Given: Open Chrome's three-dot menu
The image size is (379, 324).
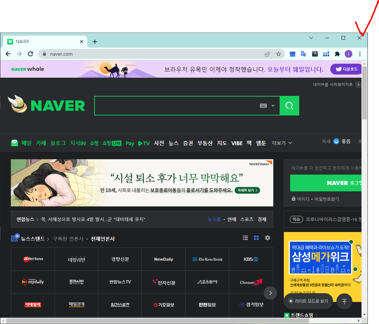Looking at the screenshot, I should (x=360, y=54).
